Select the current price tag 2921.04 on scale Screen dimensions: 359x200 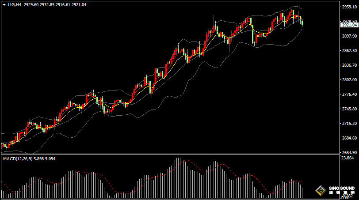(x=349, y=25)
